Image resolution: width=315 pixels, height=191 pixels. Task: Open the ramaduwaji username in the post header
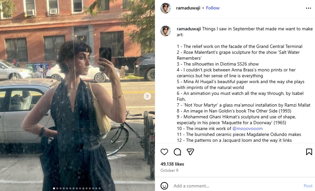pyautogui.click(x=188, y=8)
